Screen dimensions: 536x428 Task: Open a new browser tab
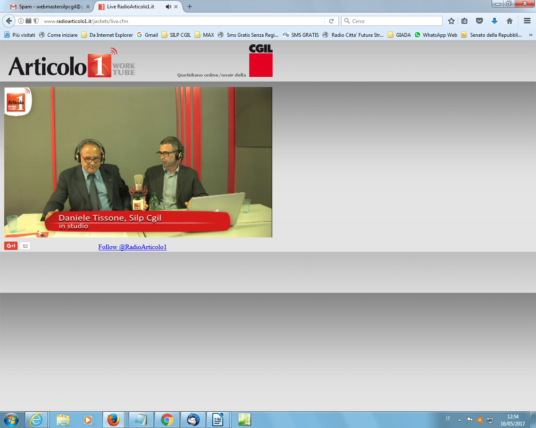click(x=190, y=7)
